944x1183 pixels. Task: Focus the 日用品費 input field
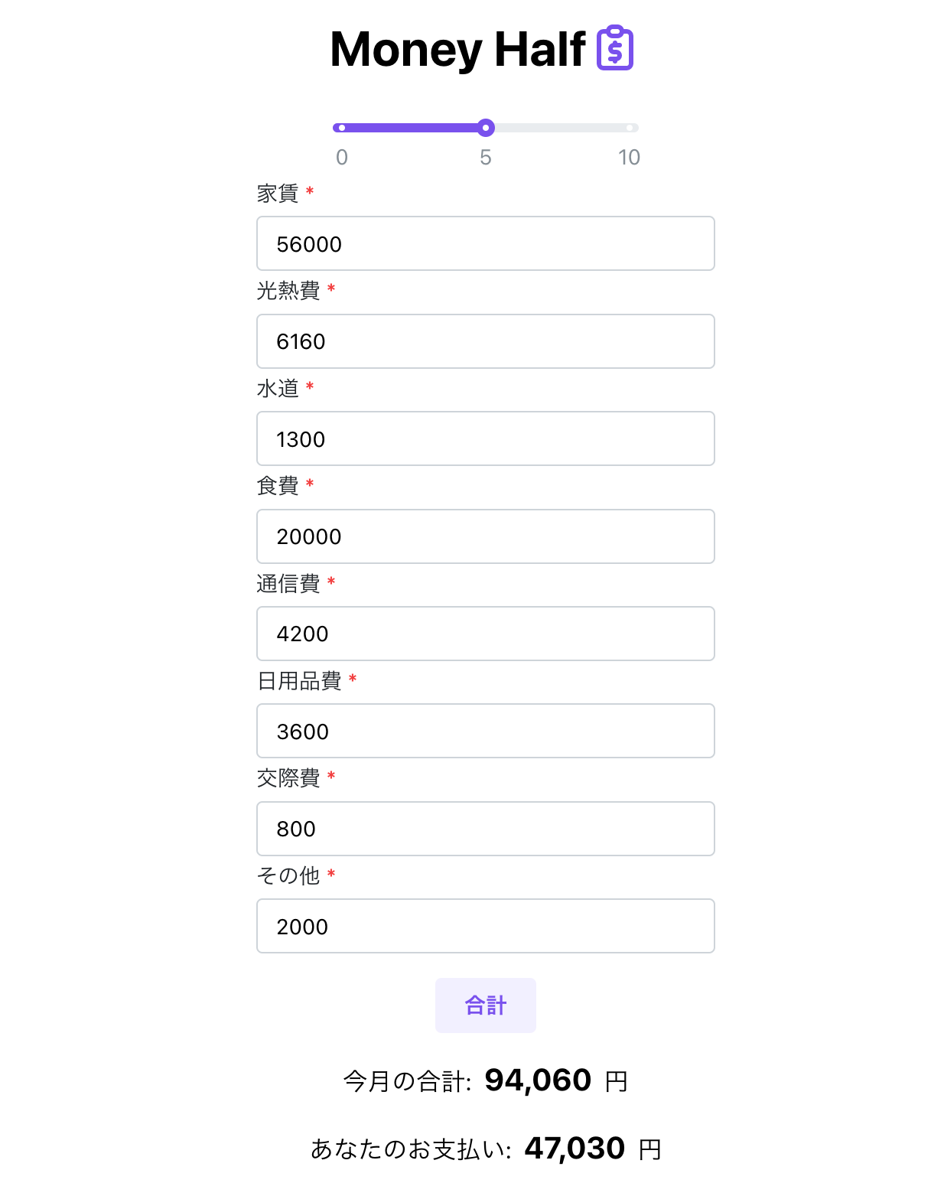[485, 732]
